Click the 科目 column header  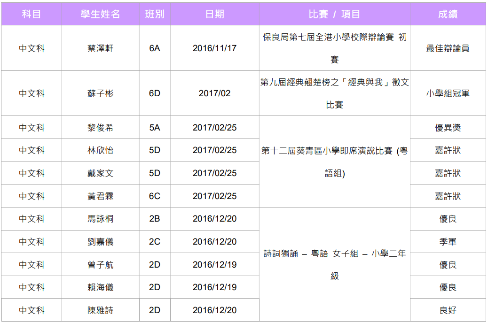coord(31,14)
